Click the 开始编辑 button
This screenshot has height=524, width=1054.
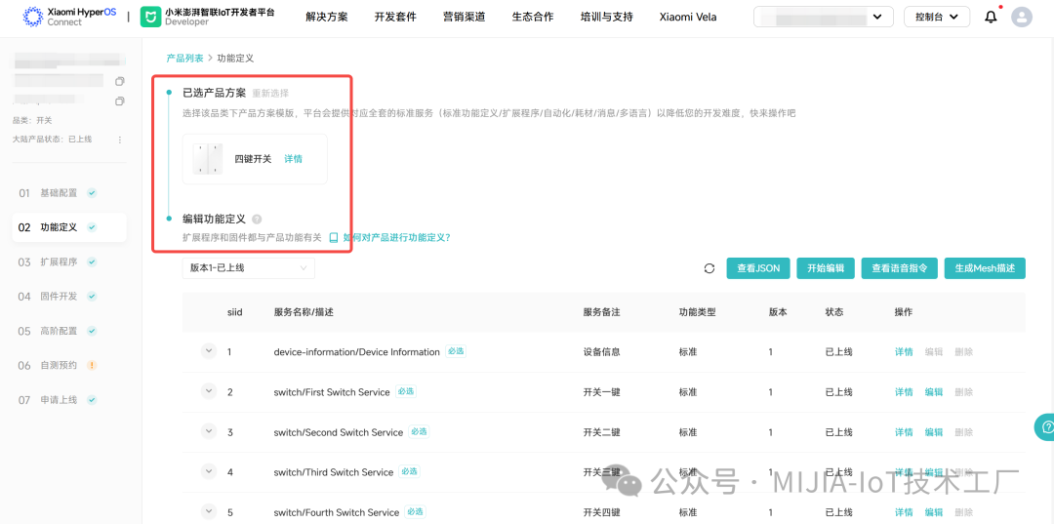826,268
